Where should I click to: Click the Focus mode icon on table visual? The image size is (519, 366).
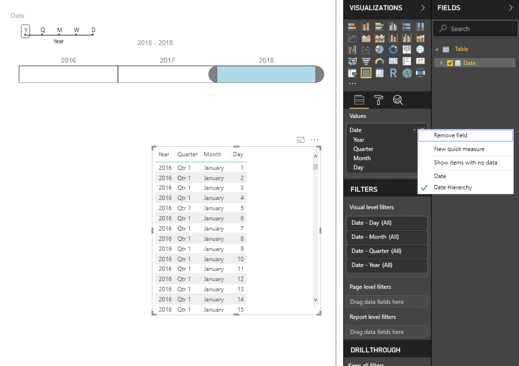[x=301, y=140]
